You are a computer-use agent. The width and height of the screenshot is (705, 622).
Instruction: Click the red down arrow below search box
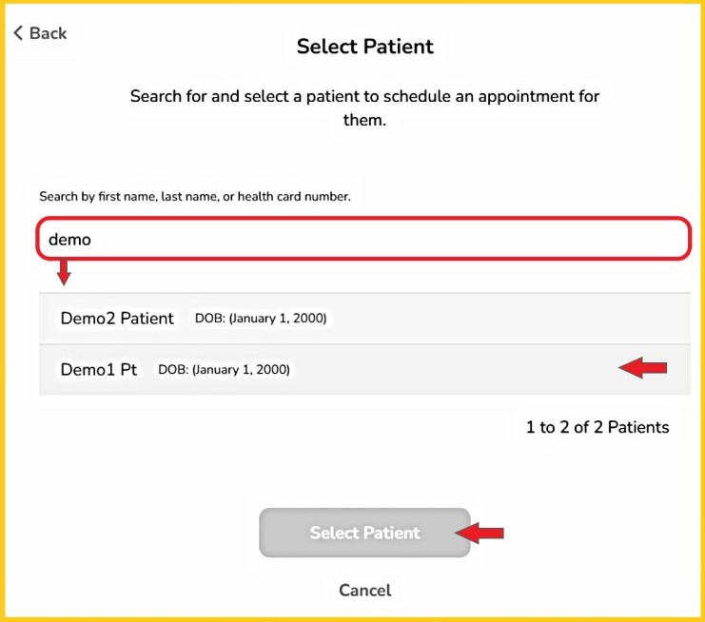click(64, 273)
